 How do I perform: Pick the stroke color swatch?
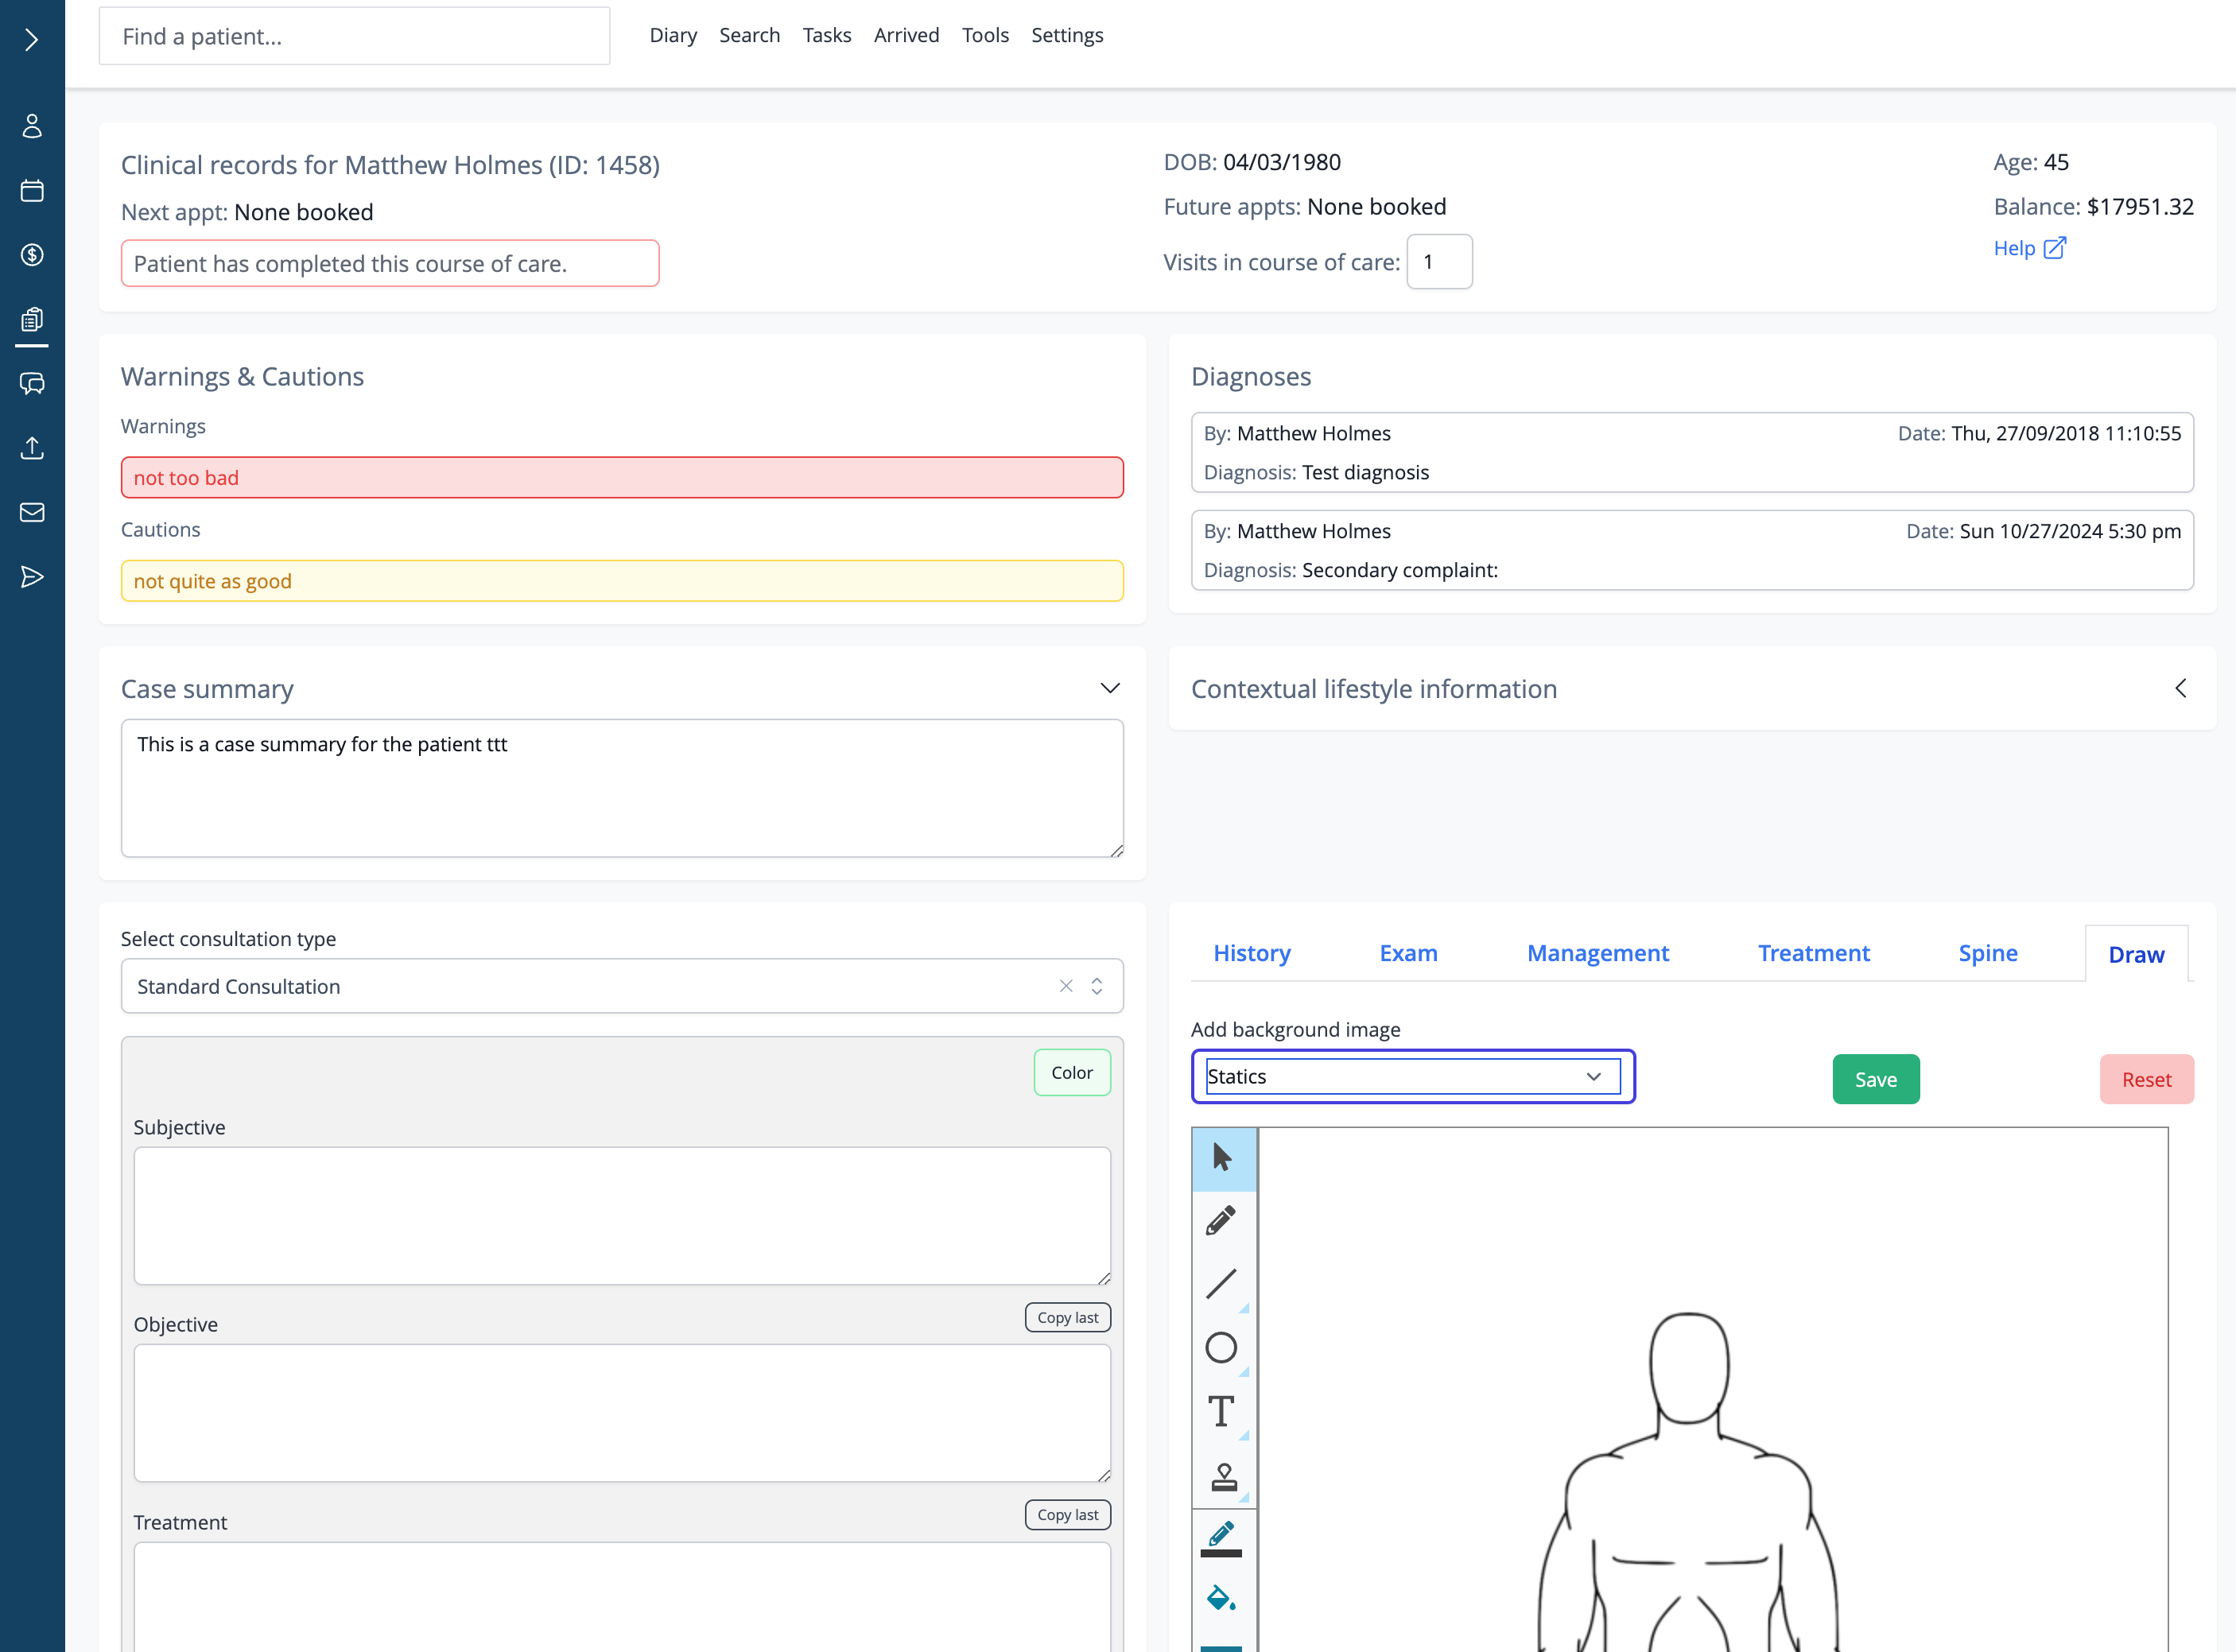tap(1221, 1538)
